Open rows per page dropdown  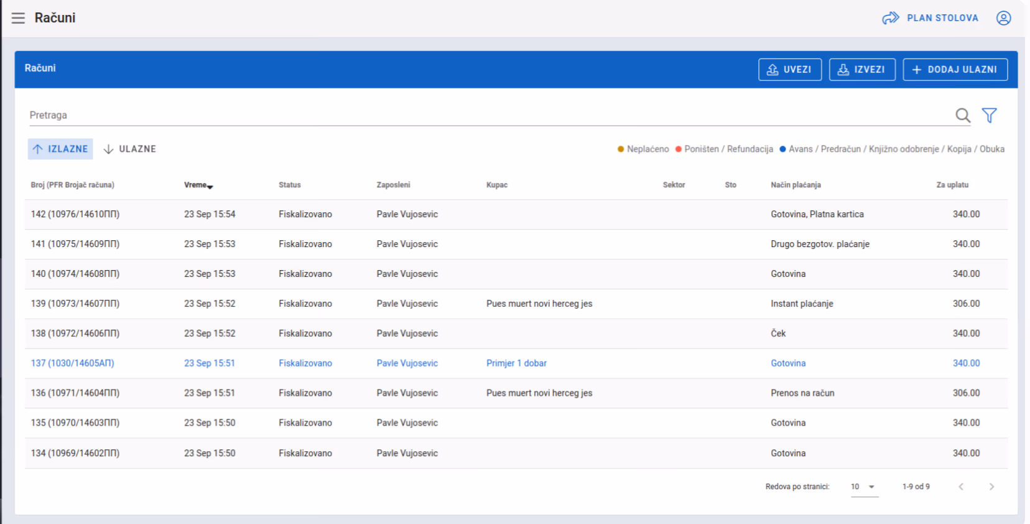[x=864, y=487]
